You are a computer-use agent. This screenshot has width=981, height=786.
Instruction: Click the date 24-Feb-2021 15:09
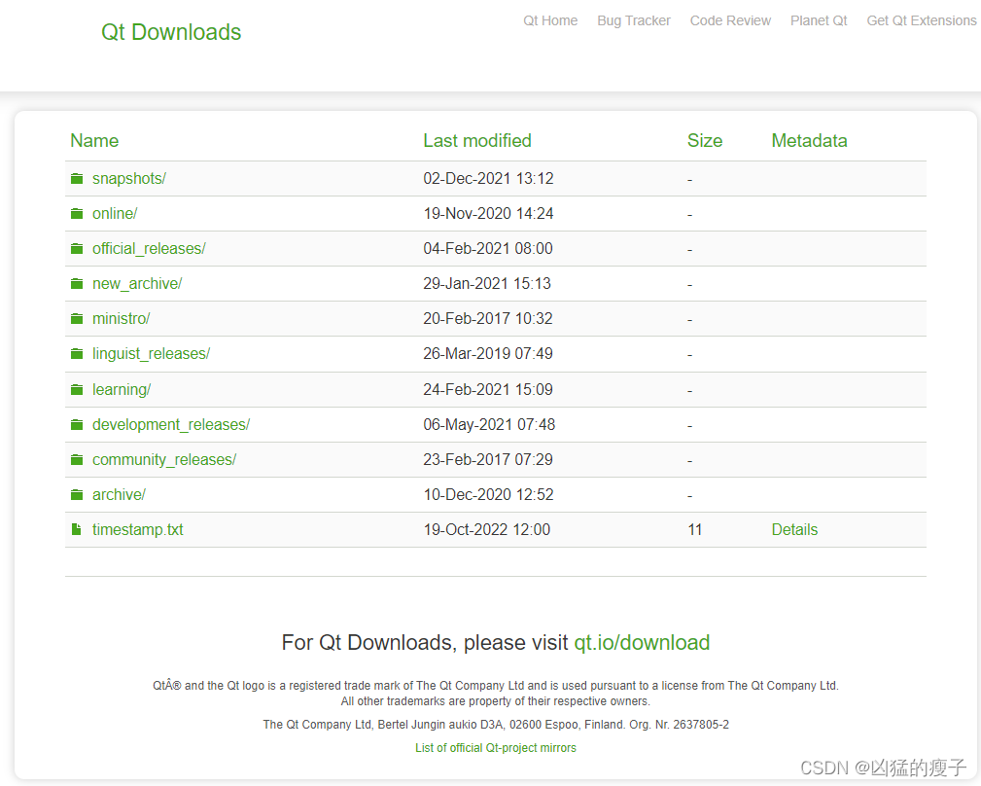pyautogui.click(x=488, y=389)
